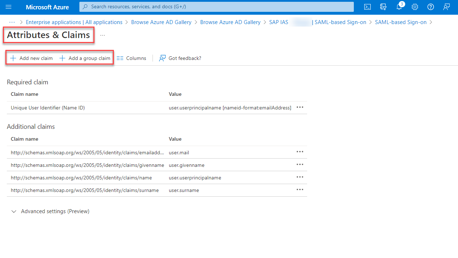Image resolution: width=458 pixels, height=258 pixels.
Task: Click the Got feedback person icon
Action: [x=162, y=58]
